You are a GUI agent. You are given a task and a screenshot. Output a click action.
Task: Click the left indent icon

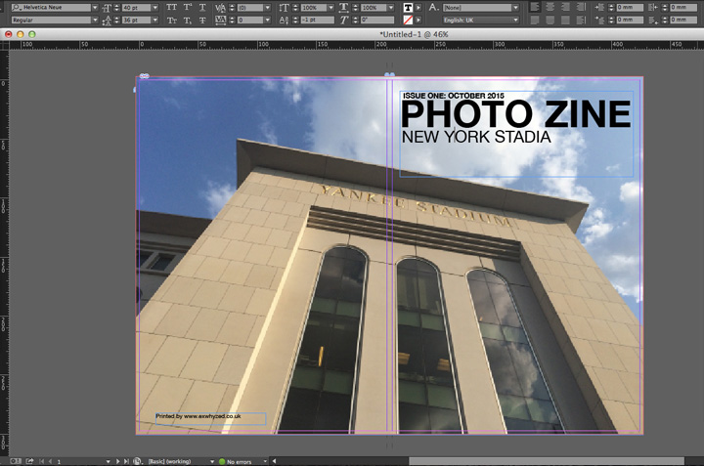(599, 7)
